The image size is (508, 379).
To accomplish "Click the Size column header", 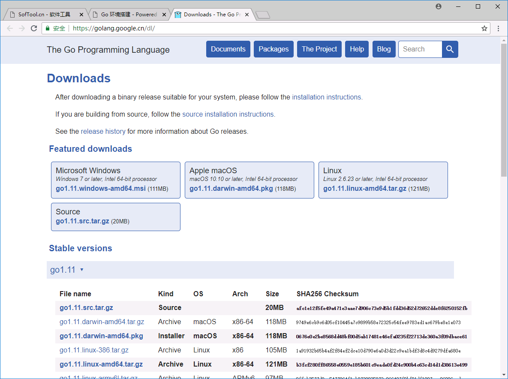I will (x=272, y=294).
